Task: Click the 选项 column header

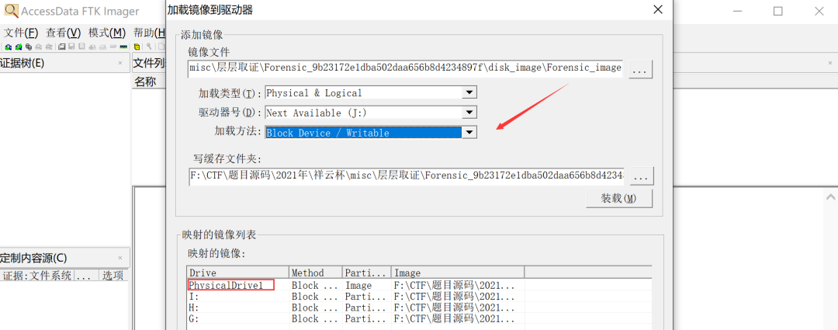Action: point(113,276)
